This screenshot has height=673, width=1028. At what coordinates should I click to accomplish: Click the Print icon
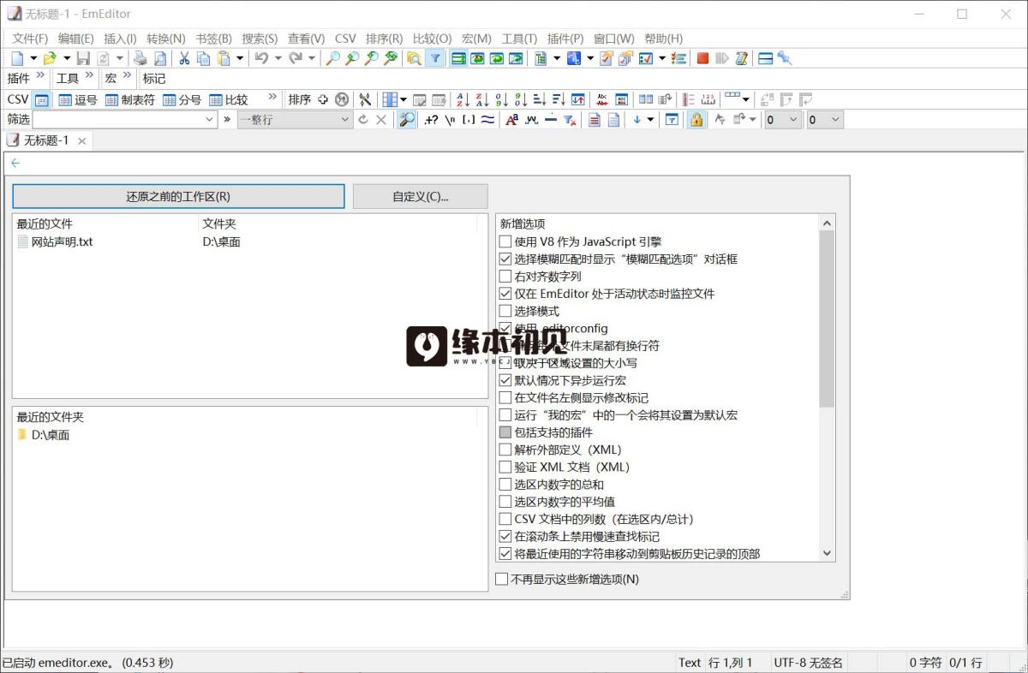[140, 58]
